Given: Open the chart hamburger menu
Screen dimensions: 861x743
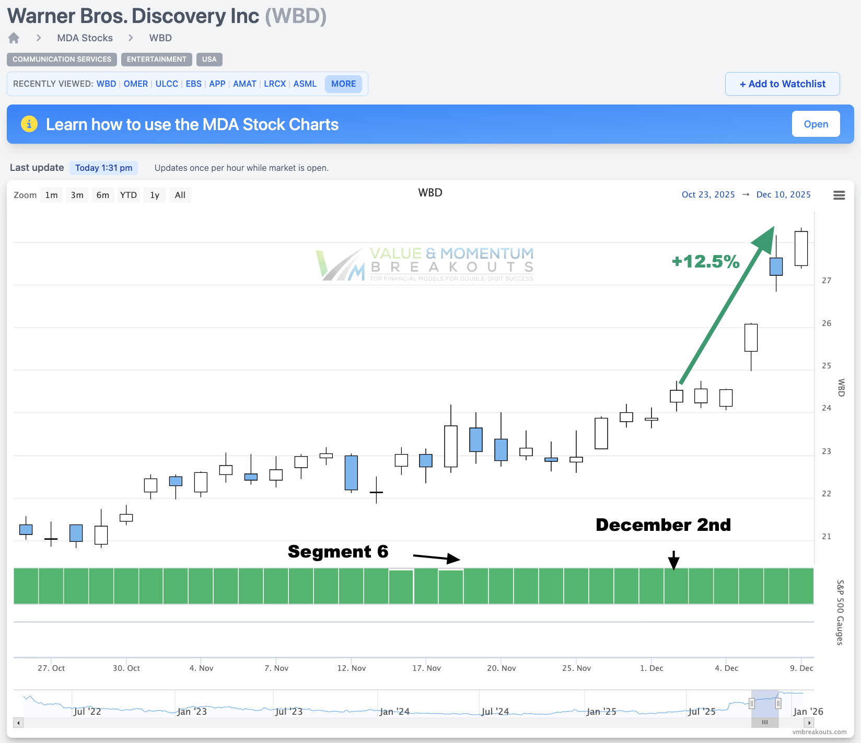Looking at the screenshot, I should (839, 195).
